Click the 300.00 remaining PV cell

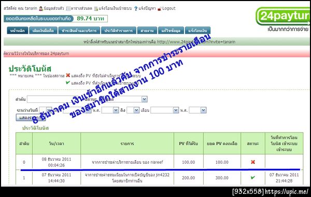coord(222,178)
